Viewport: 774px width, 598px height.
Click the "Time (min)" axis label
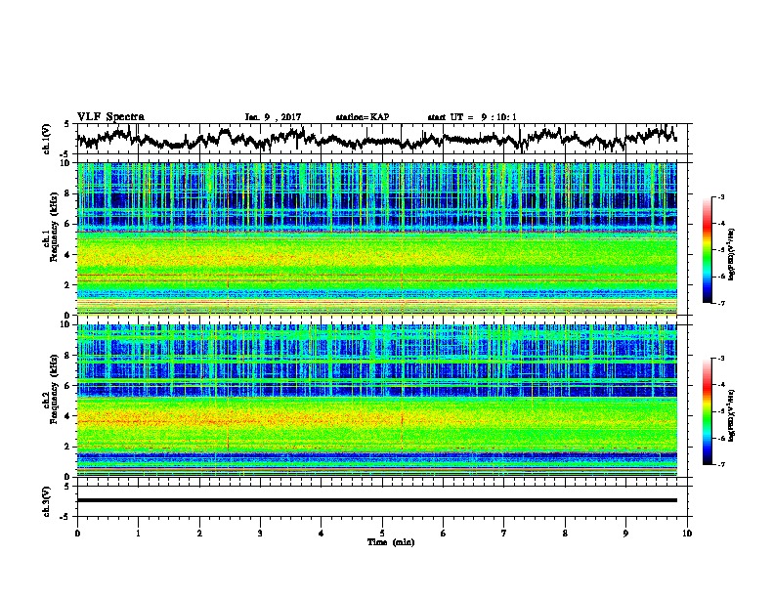coord(391,542)
